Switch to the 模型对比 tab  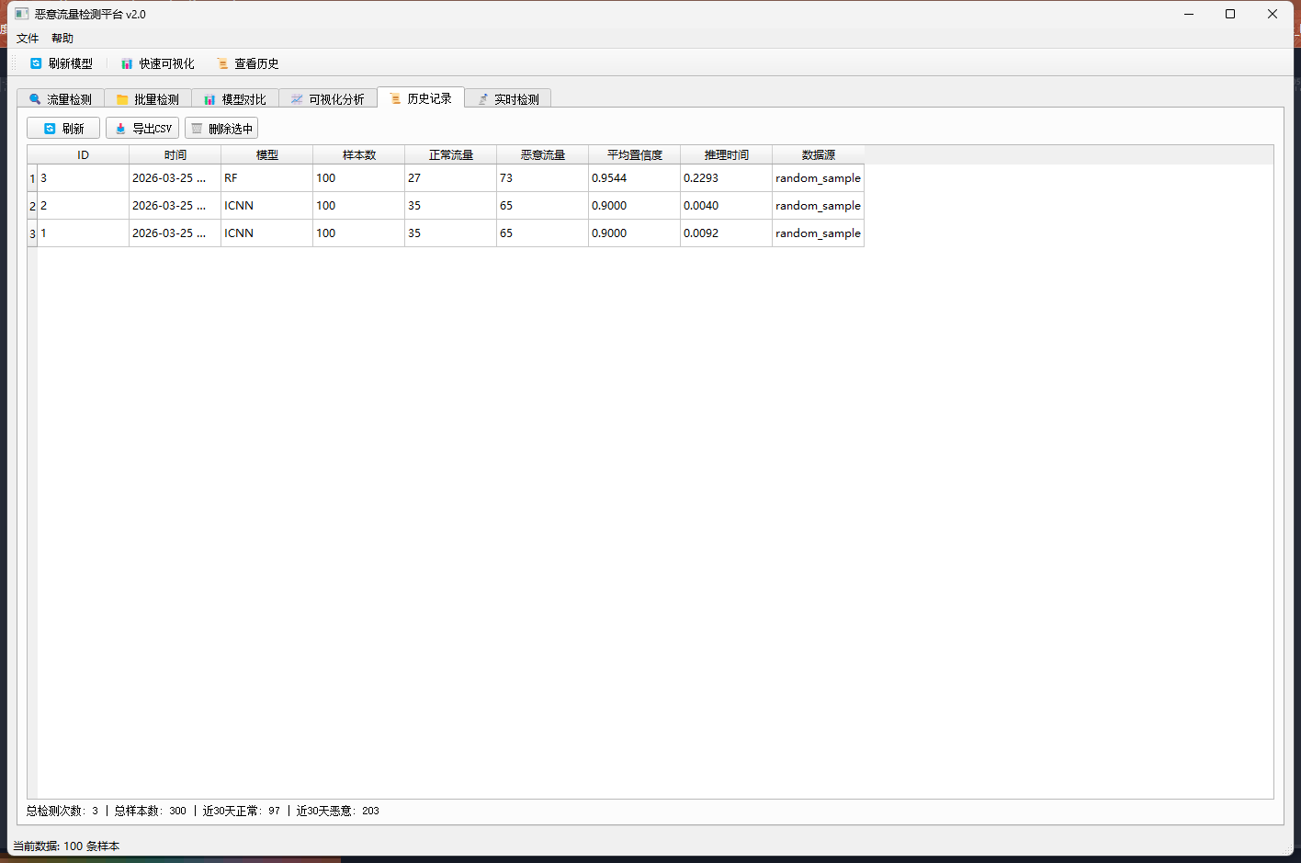coord(235,99)
